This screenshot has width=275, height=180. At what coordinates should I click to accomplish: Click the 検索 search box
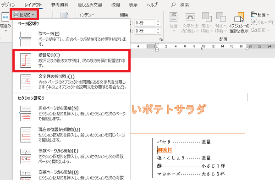[x=185, y=5]
